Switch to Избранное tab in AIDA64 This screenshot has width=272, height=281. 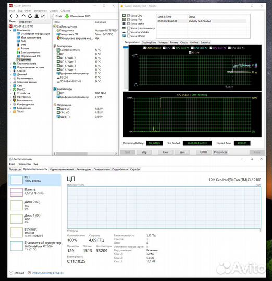[x=25, y=22]
